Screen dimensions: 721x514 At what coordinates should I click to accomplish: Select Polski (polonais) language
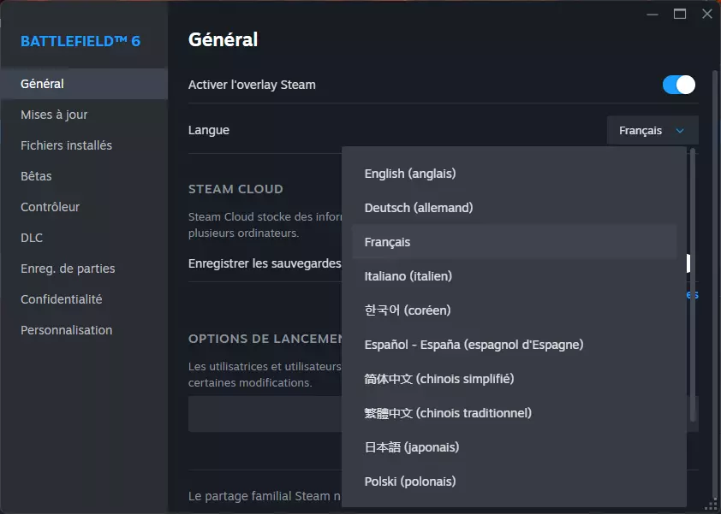(410, 482)
